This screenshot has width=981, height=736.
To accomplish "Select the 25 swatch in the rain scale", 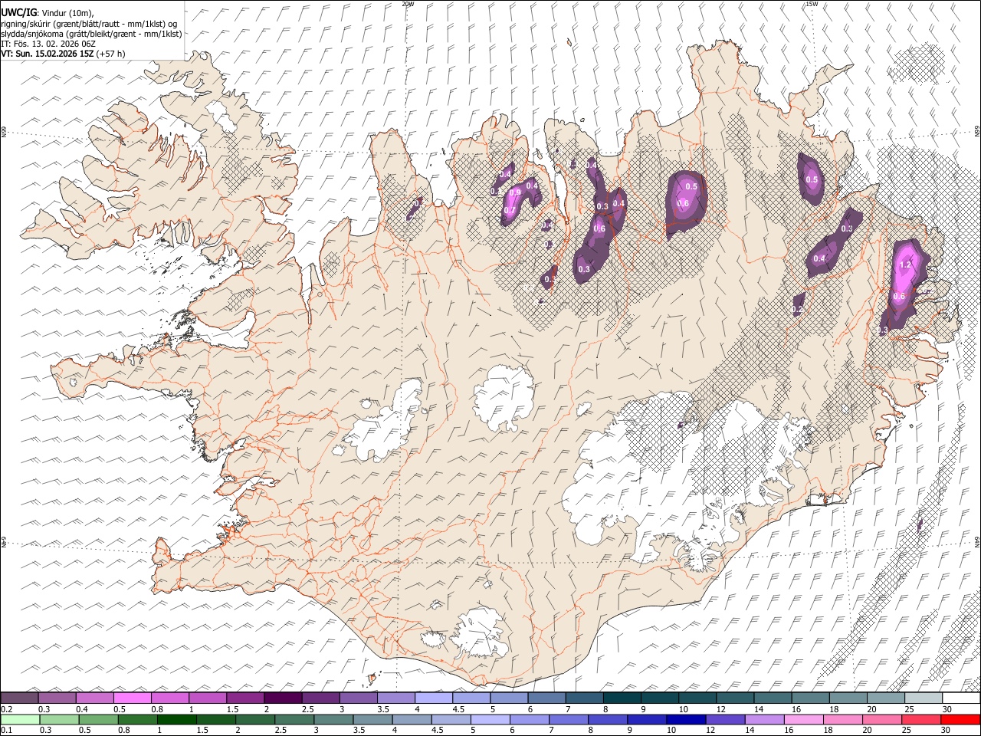I will click(921, 720).
